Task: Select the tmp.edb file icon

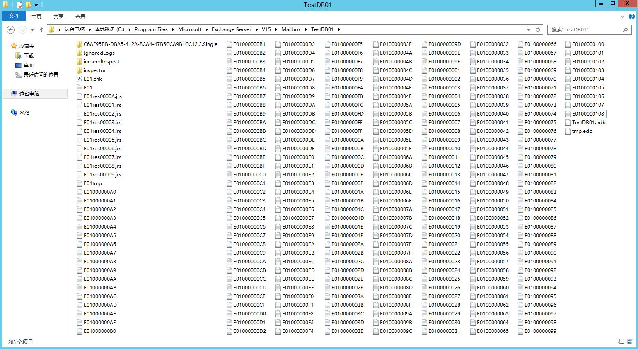Action: coord(568,131)
